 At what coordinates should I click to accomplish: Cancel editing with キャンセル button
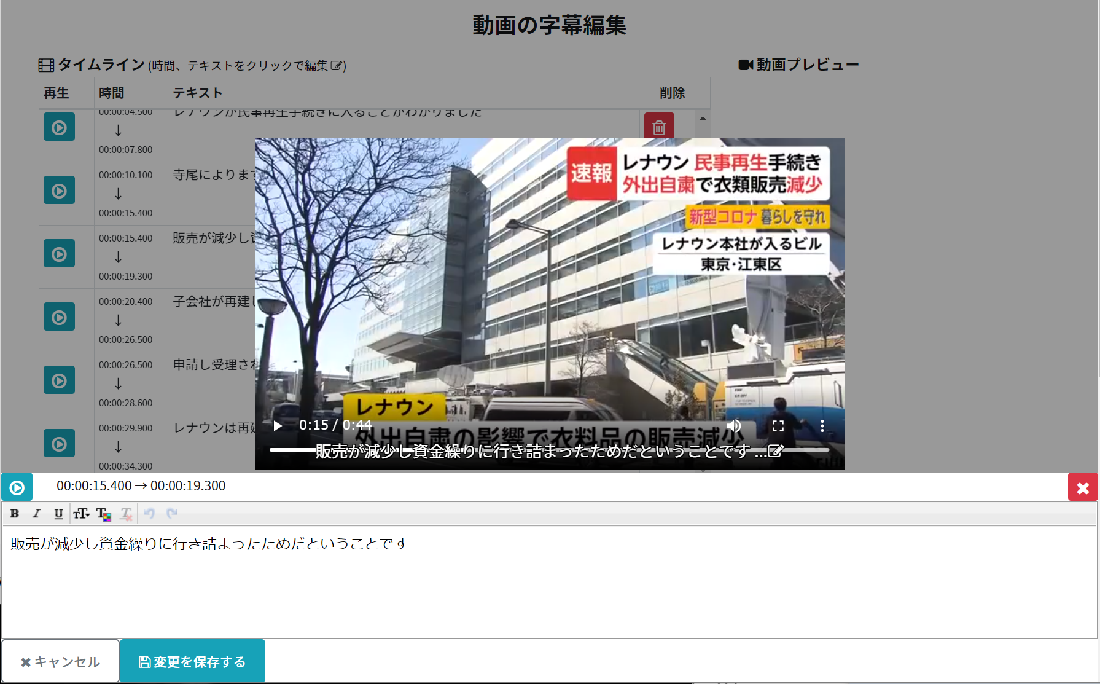tap(60, 661)
